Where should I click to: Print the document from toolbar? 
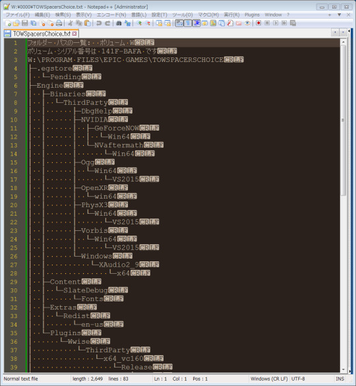(59, 23)
